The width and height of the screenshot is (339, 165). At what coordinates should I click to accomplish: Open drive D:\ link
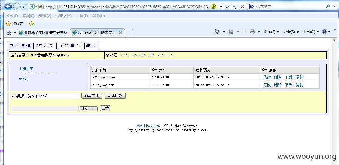point(134,55)
